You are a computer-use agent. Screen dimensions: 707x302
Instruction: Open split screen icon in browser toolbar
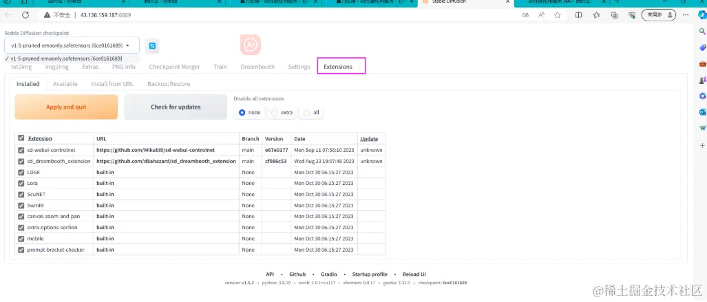tap(578, 15)
